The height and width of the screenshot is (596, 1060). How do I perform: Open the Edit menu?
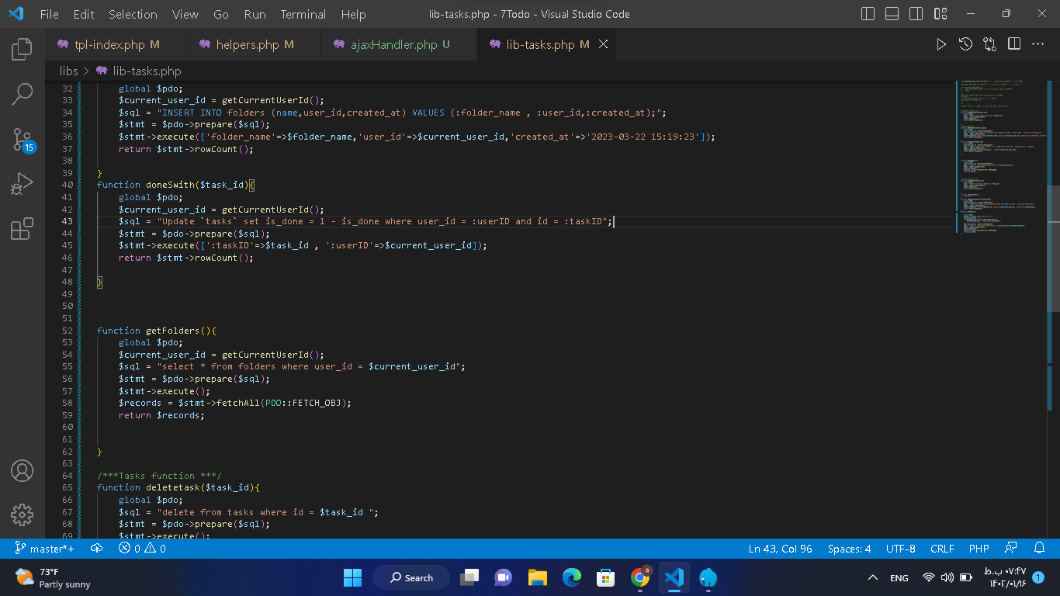pyautogui.click(x=84, y=14)
